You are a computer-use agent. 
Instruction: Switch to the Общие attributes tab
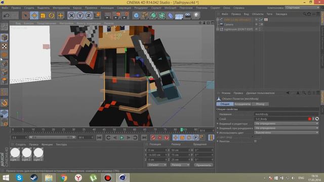click(x=225, y=104)
